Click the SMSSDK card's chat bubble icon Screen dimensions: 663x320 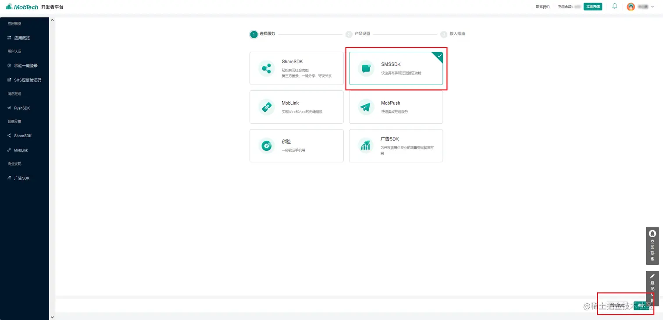(366, 68)
